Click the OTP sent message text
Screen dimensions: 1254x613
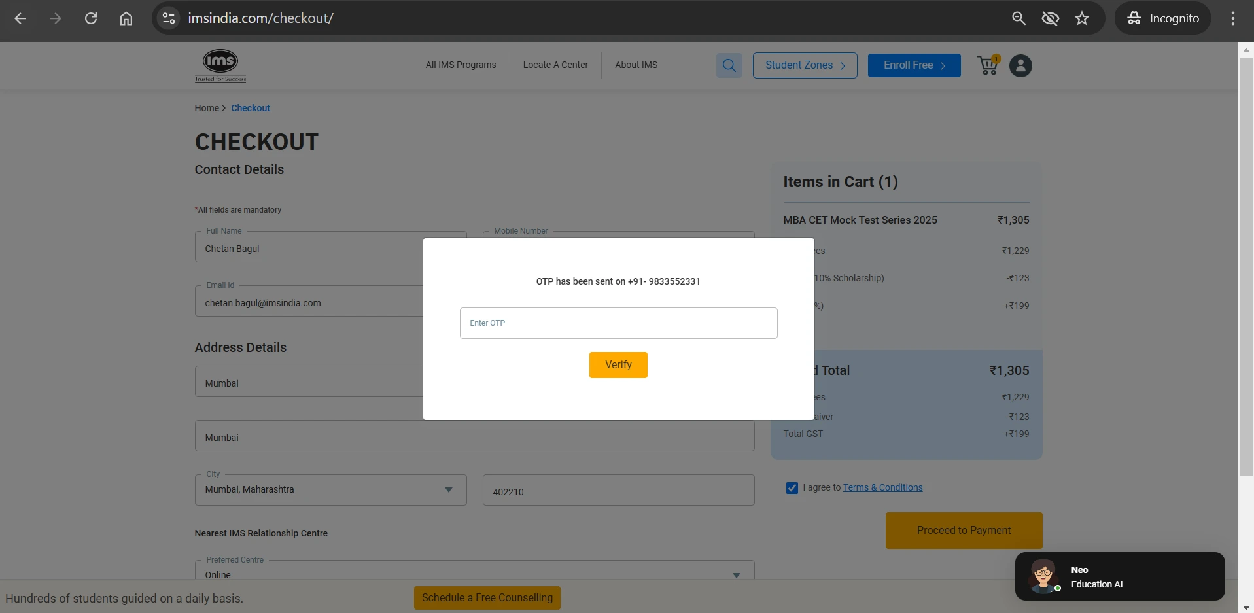coord(618,281)
